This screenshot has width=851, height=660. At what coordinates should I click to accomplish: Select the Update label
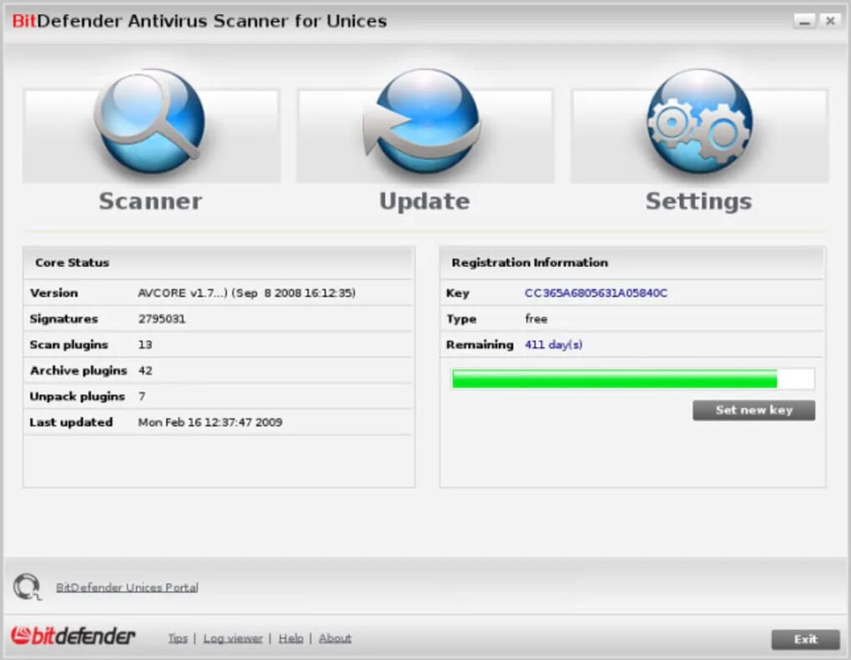pos(425,201)
